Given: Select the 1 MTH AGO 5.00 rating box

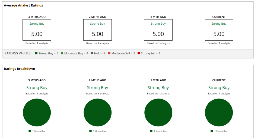Looking at the screenshot, I should (x=158, y=30).
